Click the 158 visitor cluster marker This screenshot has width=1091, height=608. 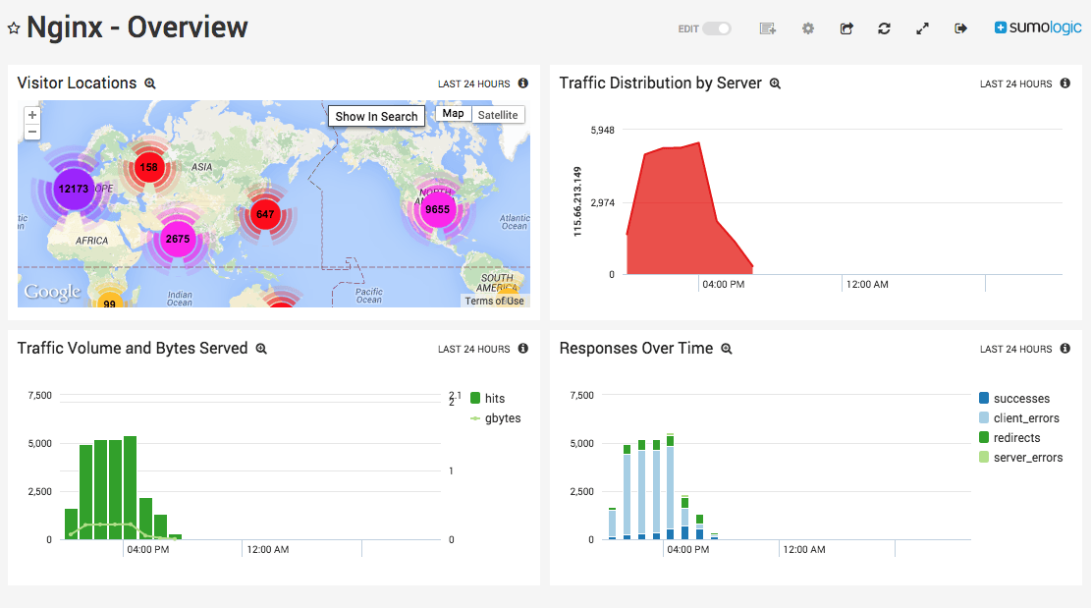(x=149, y=167)
